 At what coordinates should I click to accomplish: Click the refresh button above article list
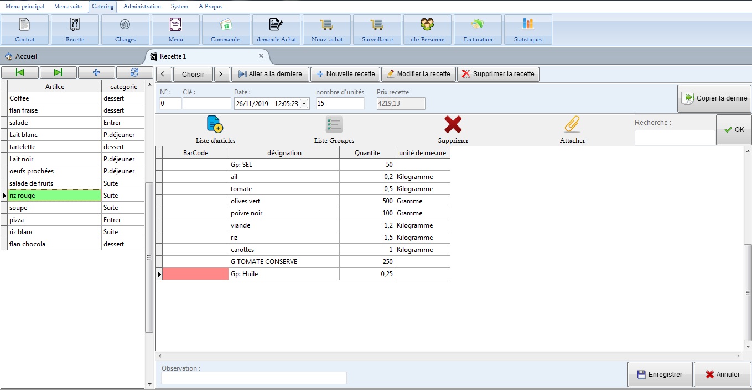(134, 72)
